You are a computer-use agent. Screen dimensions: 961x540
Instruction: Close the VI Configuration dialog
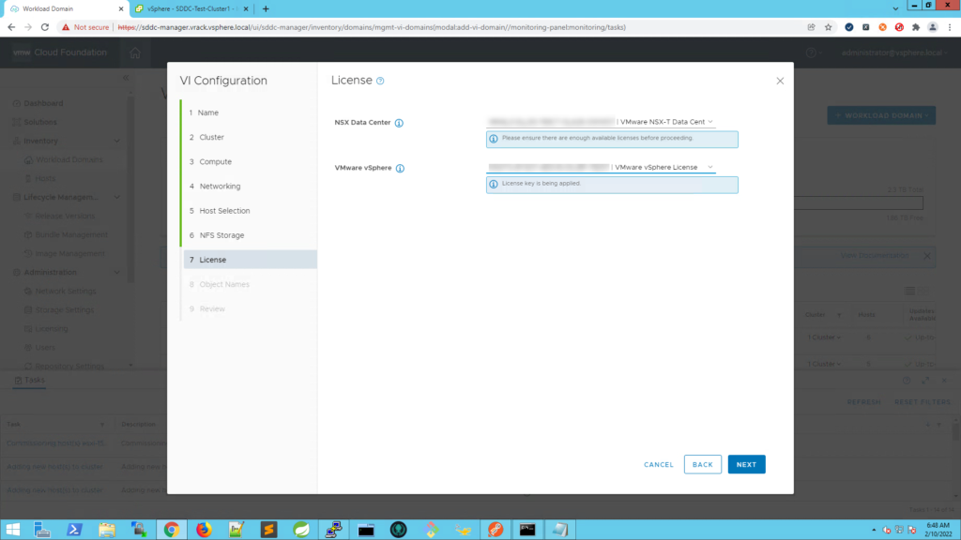780,81
